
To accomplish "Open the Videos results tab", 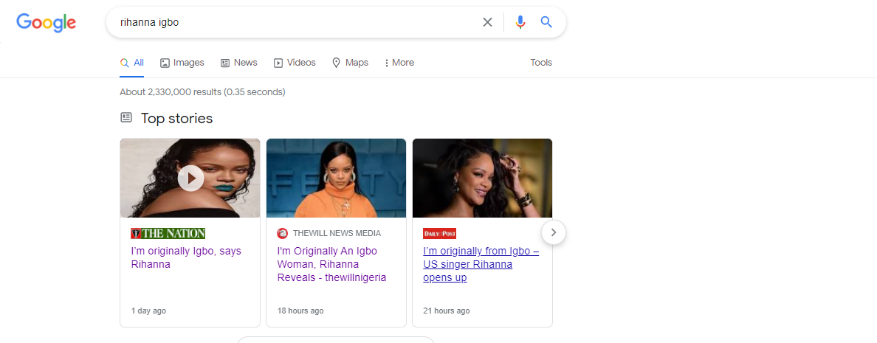I will pyautogui.click(x=295, y=63).
